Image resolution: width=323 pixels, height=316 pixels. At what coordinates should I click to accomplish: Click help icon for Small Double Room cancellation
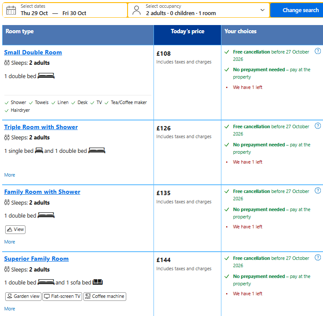tap(318, 51)
